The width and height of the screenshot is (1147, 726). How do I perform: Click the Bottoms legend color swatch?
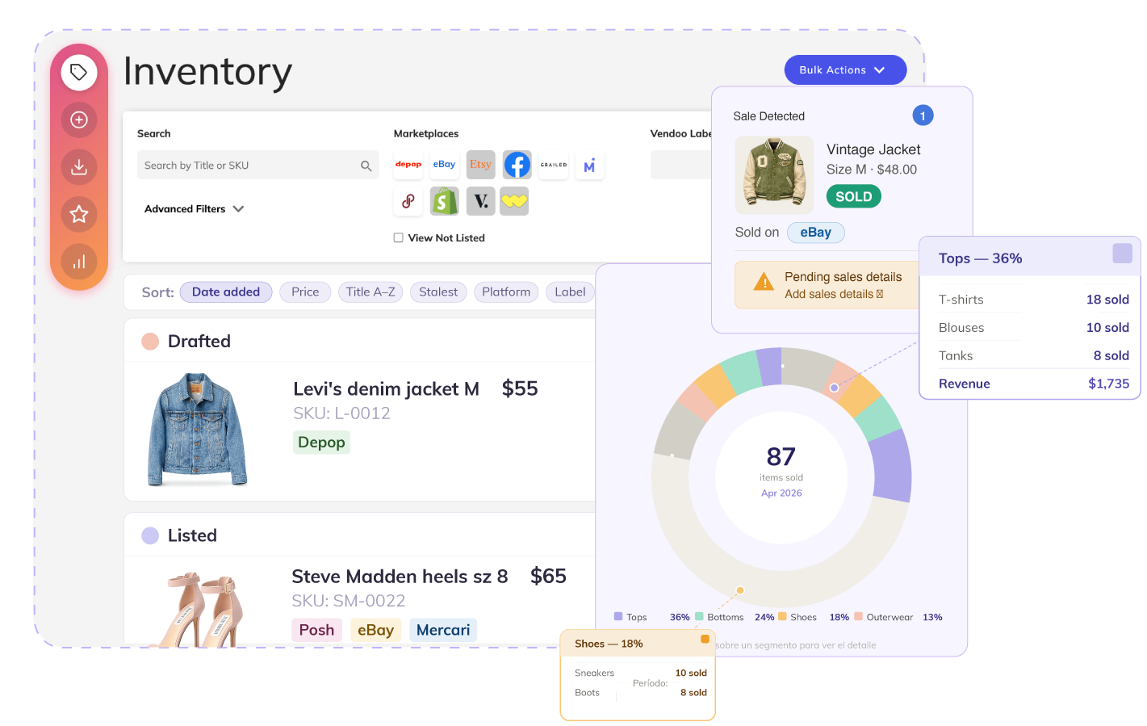pos(699,616)
